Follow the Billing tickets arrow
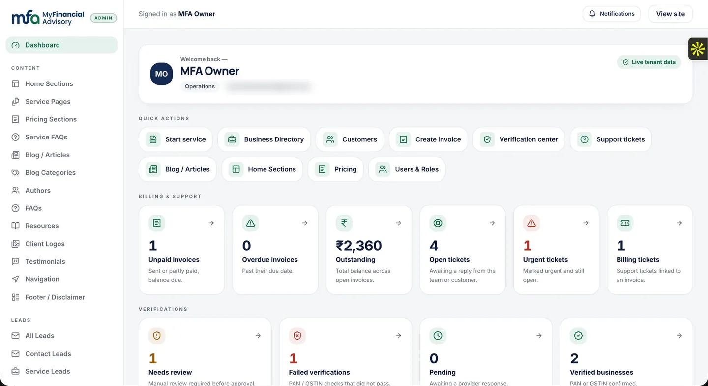Viewport: 708px width, 386px height. (679, 223)
